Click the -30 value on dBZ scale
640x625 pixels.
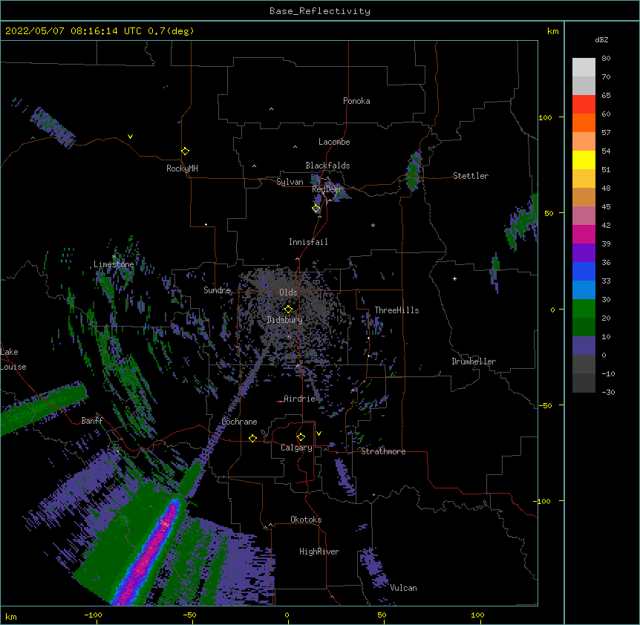608,392
